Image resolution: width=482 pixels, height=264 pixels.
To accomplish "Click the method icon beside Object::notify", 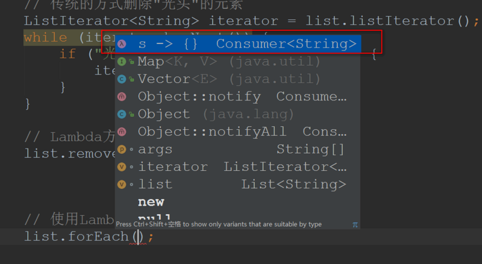I will (121, 96).
